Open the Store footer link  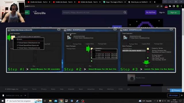tap(81, 89)
